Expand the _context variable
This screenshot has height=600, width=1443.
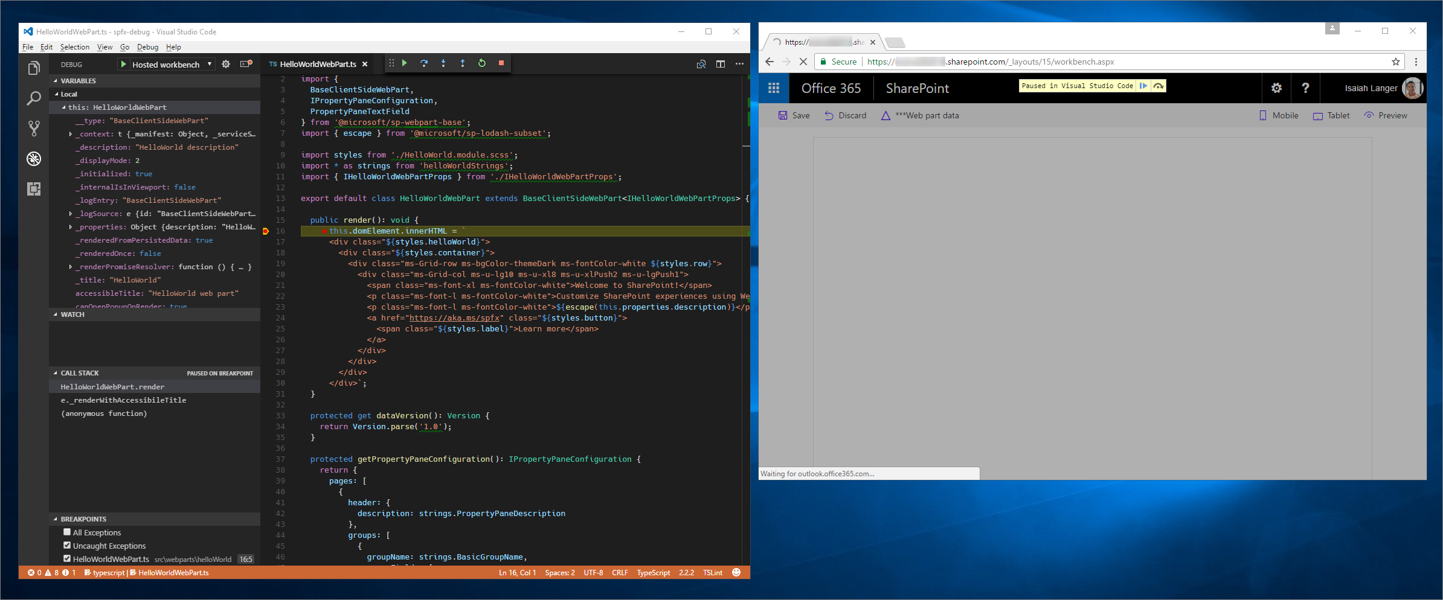click(x=71, y=133)
